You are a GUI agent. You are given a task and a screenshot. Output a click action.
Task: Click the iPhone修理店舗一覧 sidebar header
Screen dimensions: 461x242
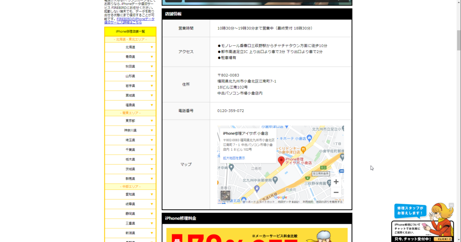[x=130, y=32]
